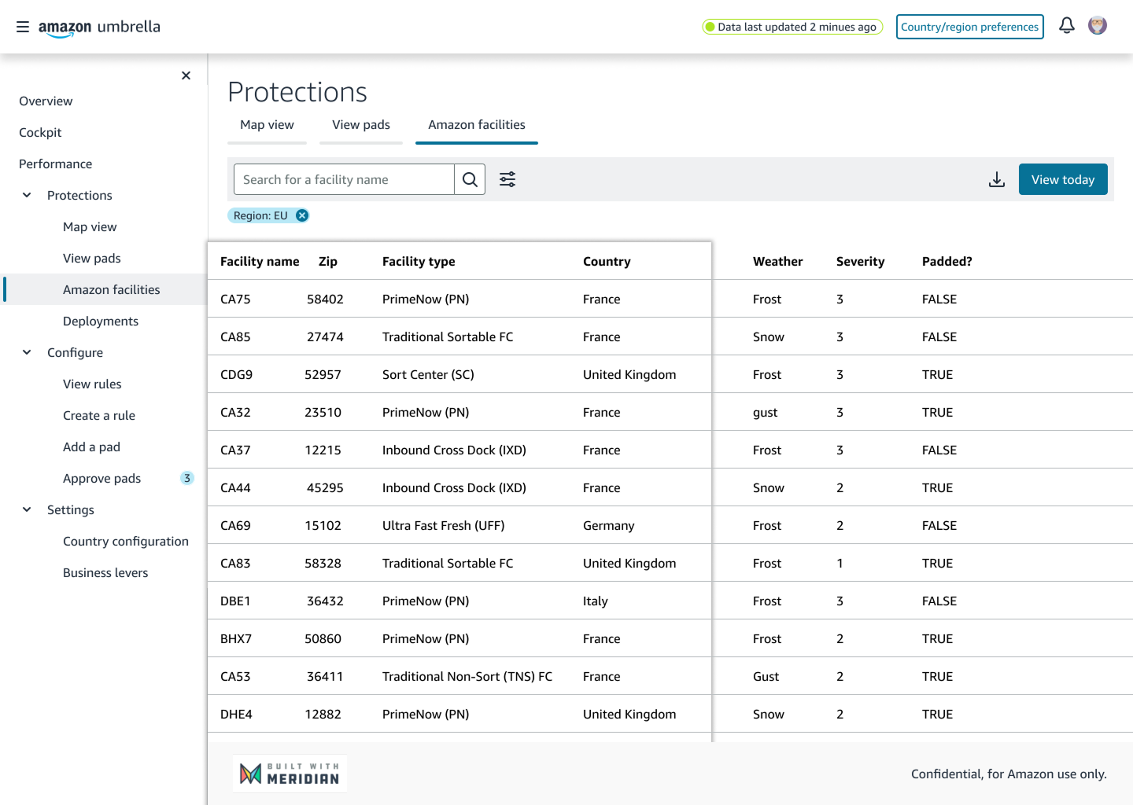Sort by Padded? column header
The height and width of the screenshot is (805, 1133).
pos(947,261)
